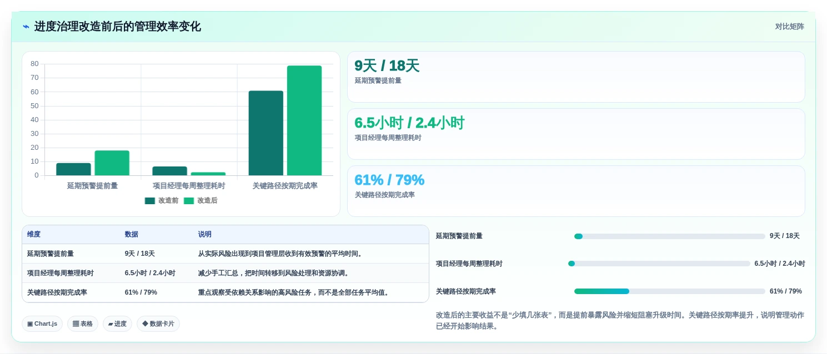
Task: Click the 关键路径按期完成率 progress bar
Action: (x=669, y=291)
